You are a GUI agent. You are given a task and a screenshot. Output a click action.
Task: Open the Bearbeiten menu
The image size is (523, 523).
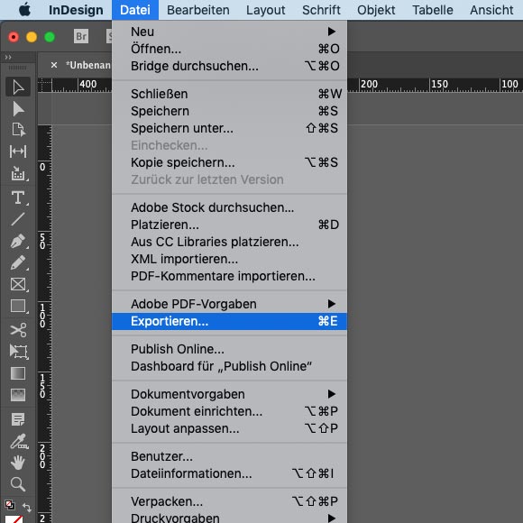pyautogui.click(x=198, y=10)
